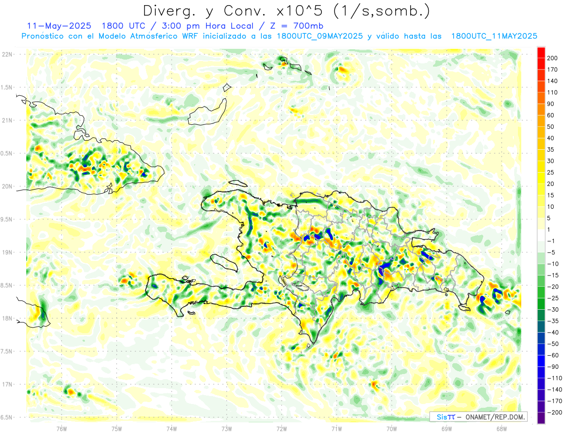Click the '-110' value on the color scale

pyautogui.click(x=556, y=378)
